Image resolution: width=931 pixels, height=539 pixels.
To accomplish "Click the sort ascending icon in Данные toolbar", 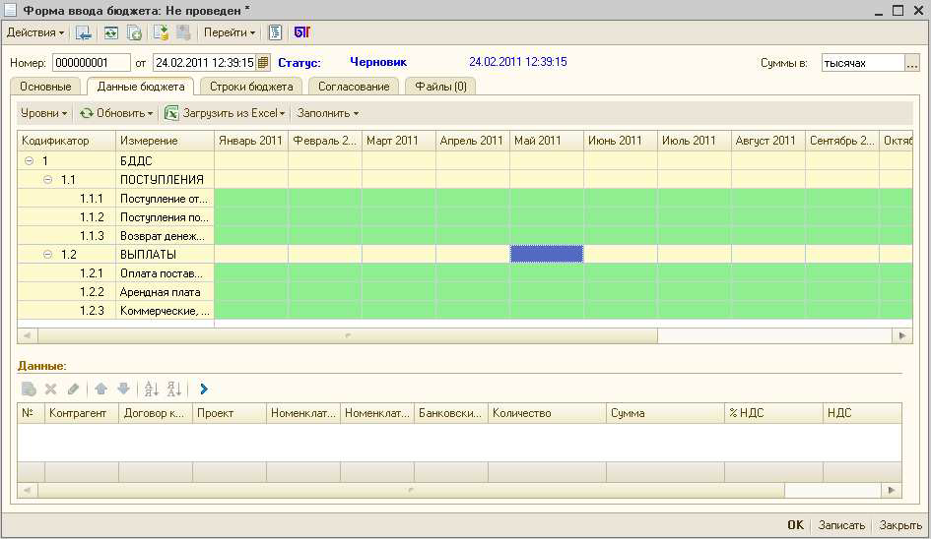I will point(151,389).
